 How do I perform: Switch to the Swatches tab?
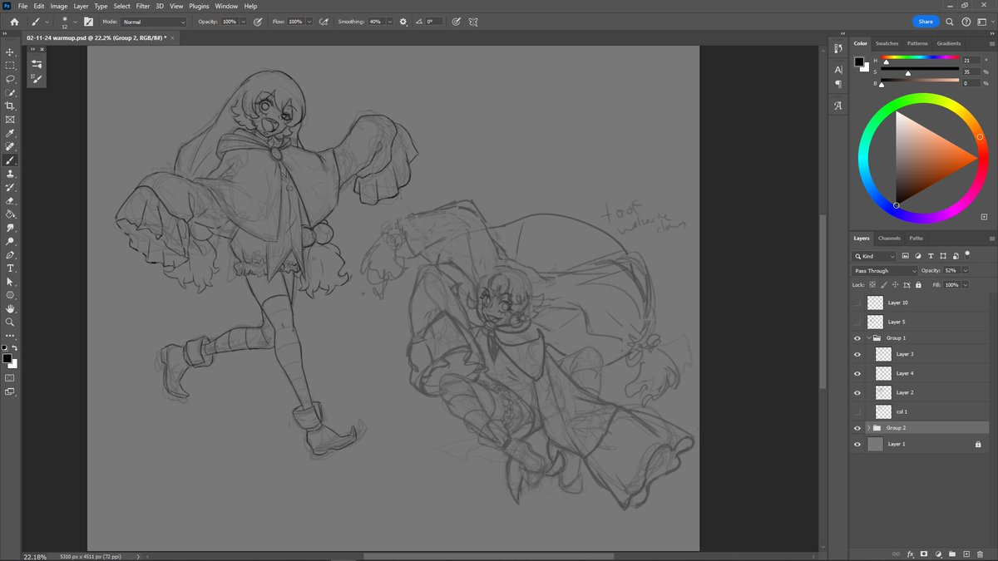(887, 43)
